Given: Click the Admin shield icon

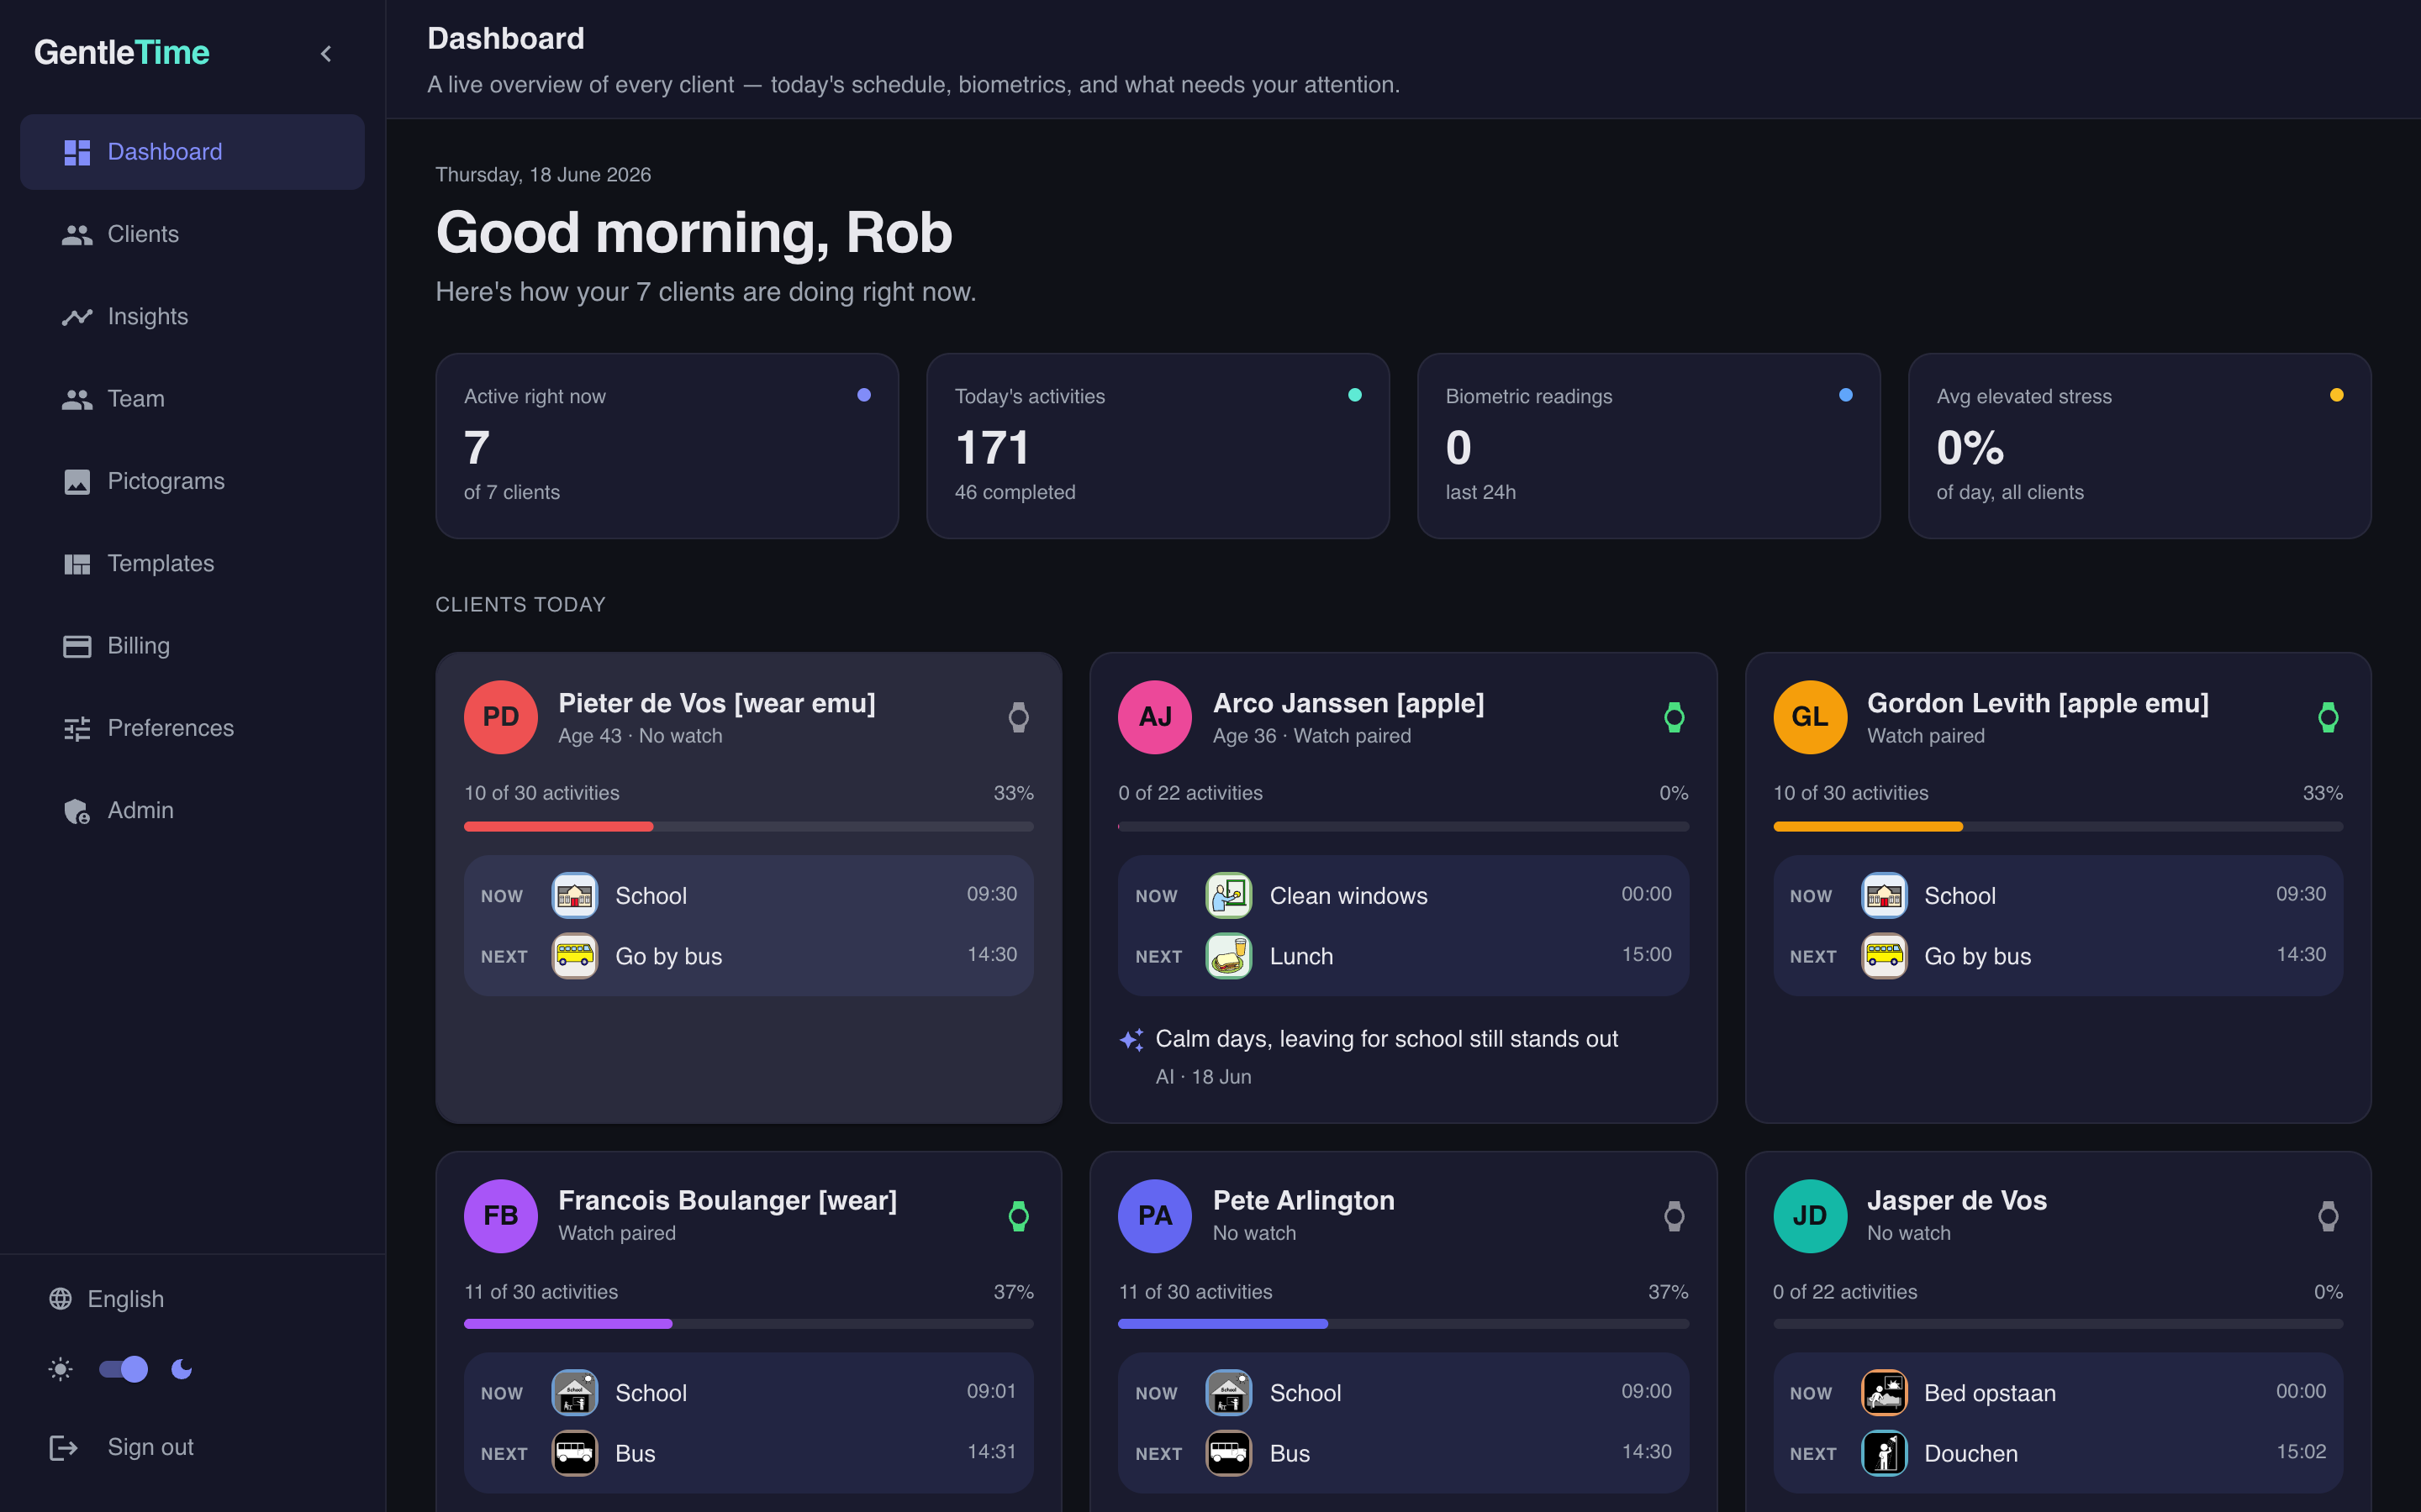Looking at the screenshot, I should [77, 811].
